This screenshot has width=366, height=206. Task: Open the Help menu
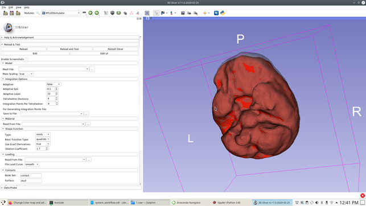(x=27, y=7)
